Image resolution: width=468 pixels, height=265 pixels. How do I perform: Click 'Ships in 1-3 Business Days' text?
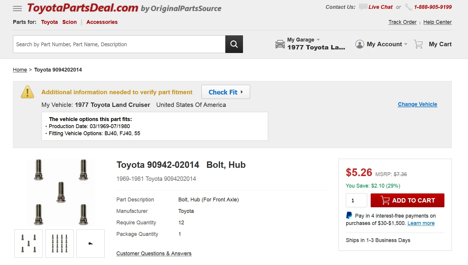(378, 240)
